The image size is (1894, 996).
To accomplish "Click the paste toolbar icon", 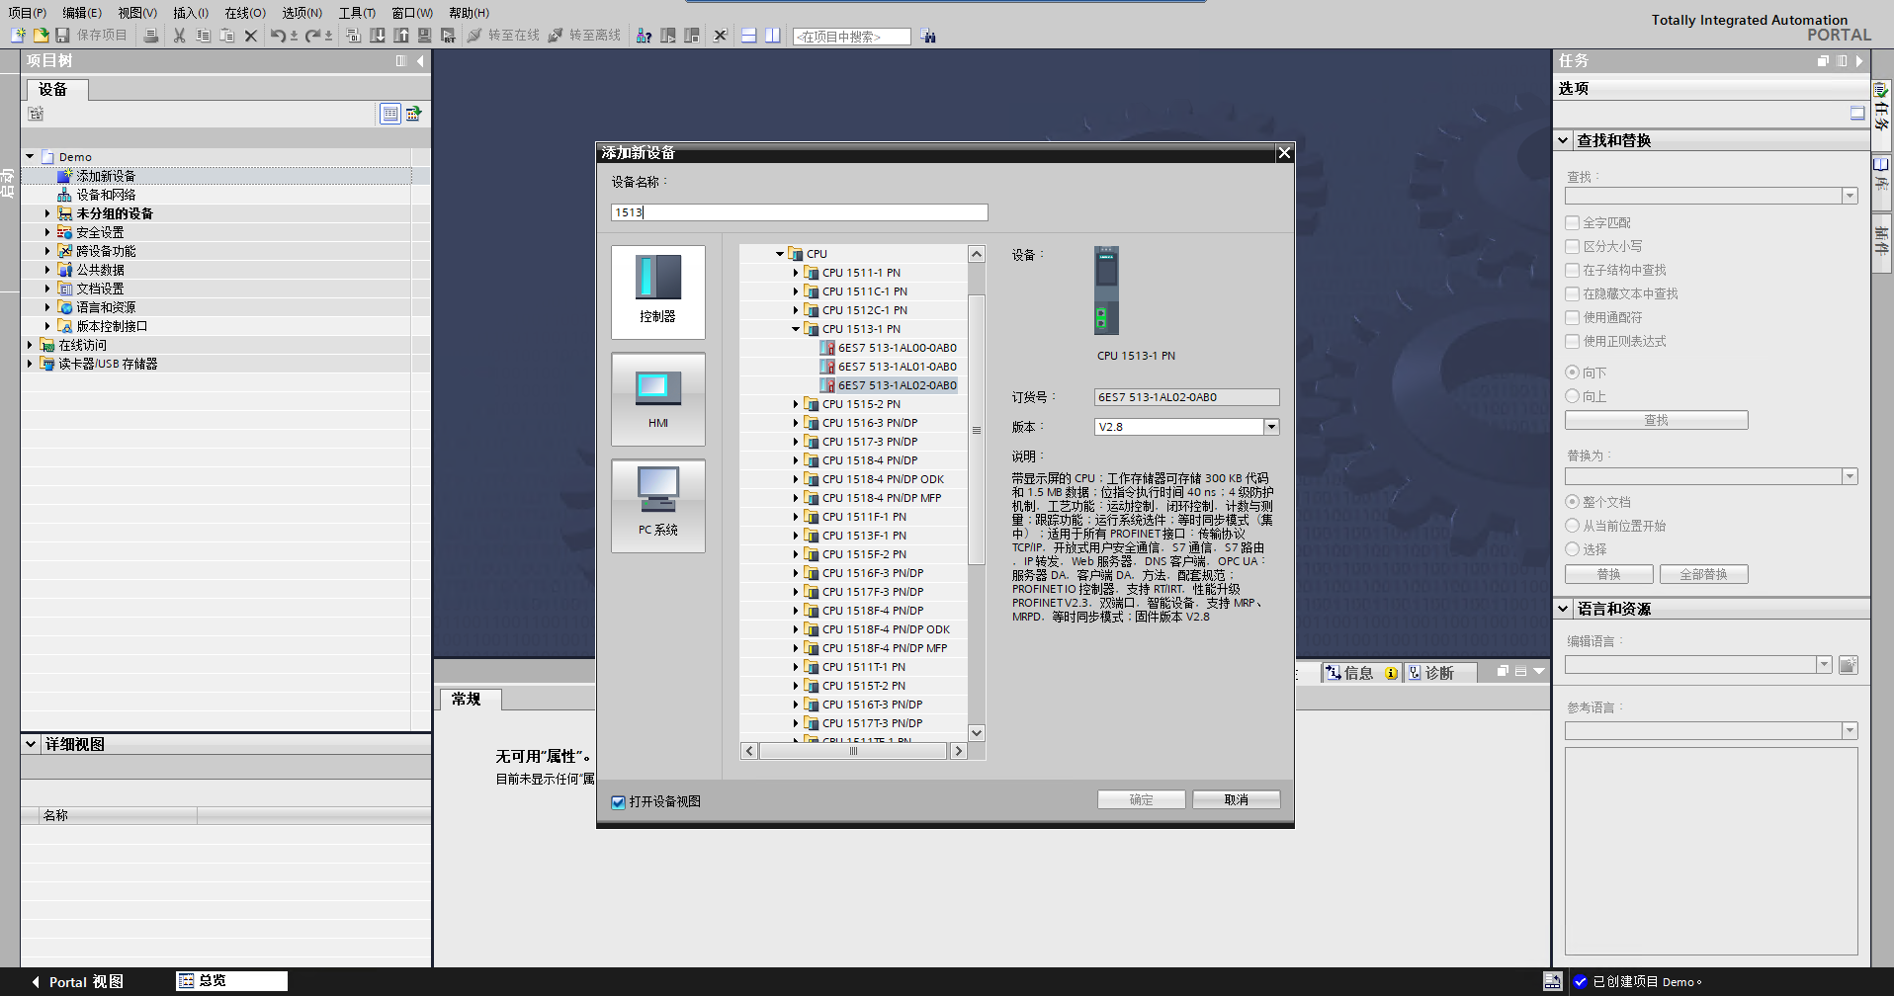I will click(226, 36).
